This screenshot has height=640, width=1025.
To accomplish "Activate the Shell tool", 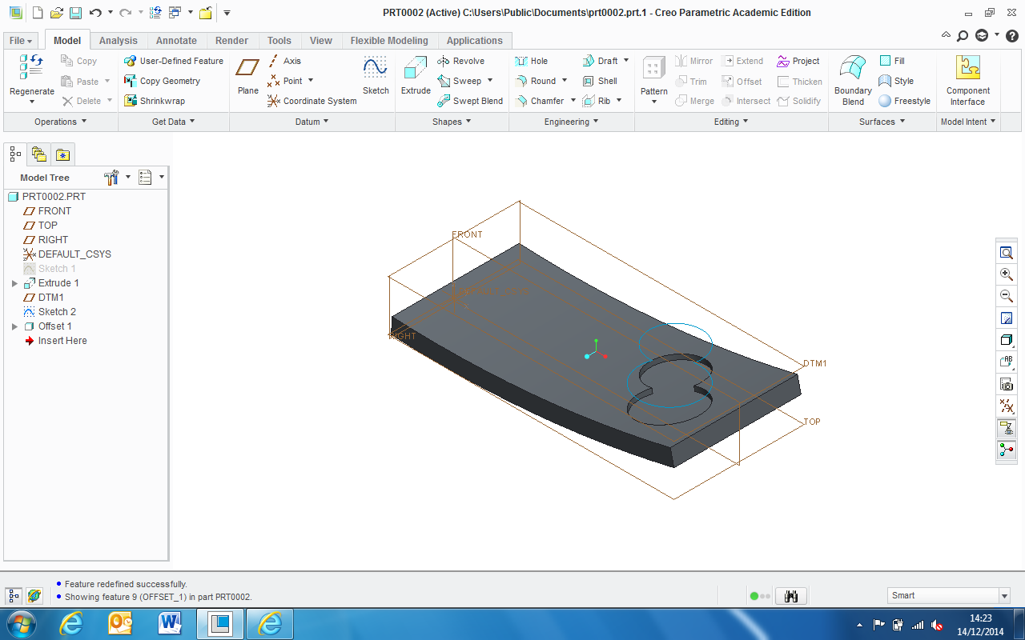I will (600, 81).
